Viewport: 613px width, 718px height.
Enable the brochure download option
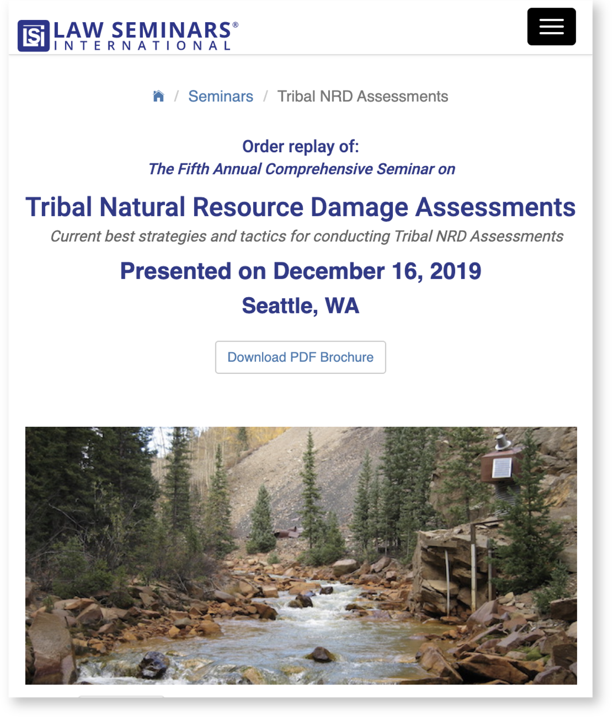(x=300, y=357)
